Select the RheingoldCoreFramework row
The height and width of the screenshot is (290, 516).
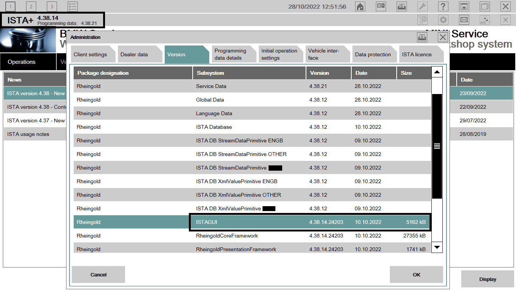coord(252,236)
